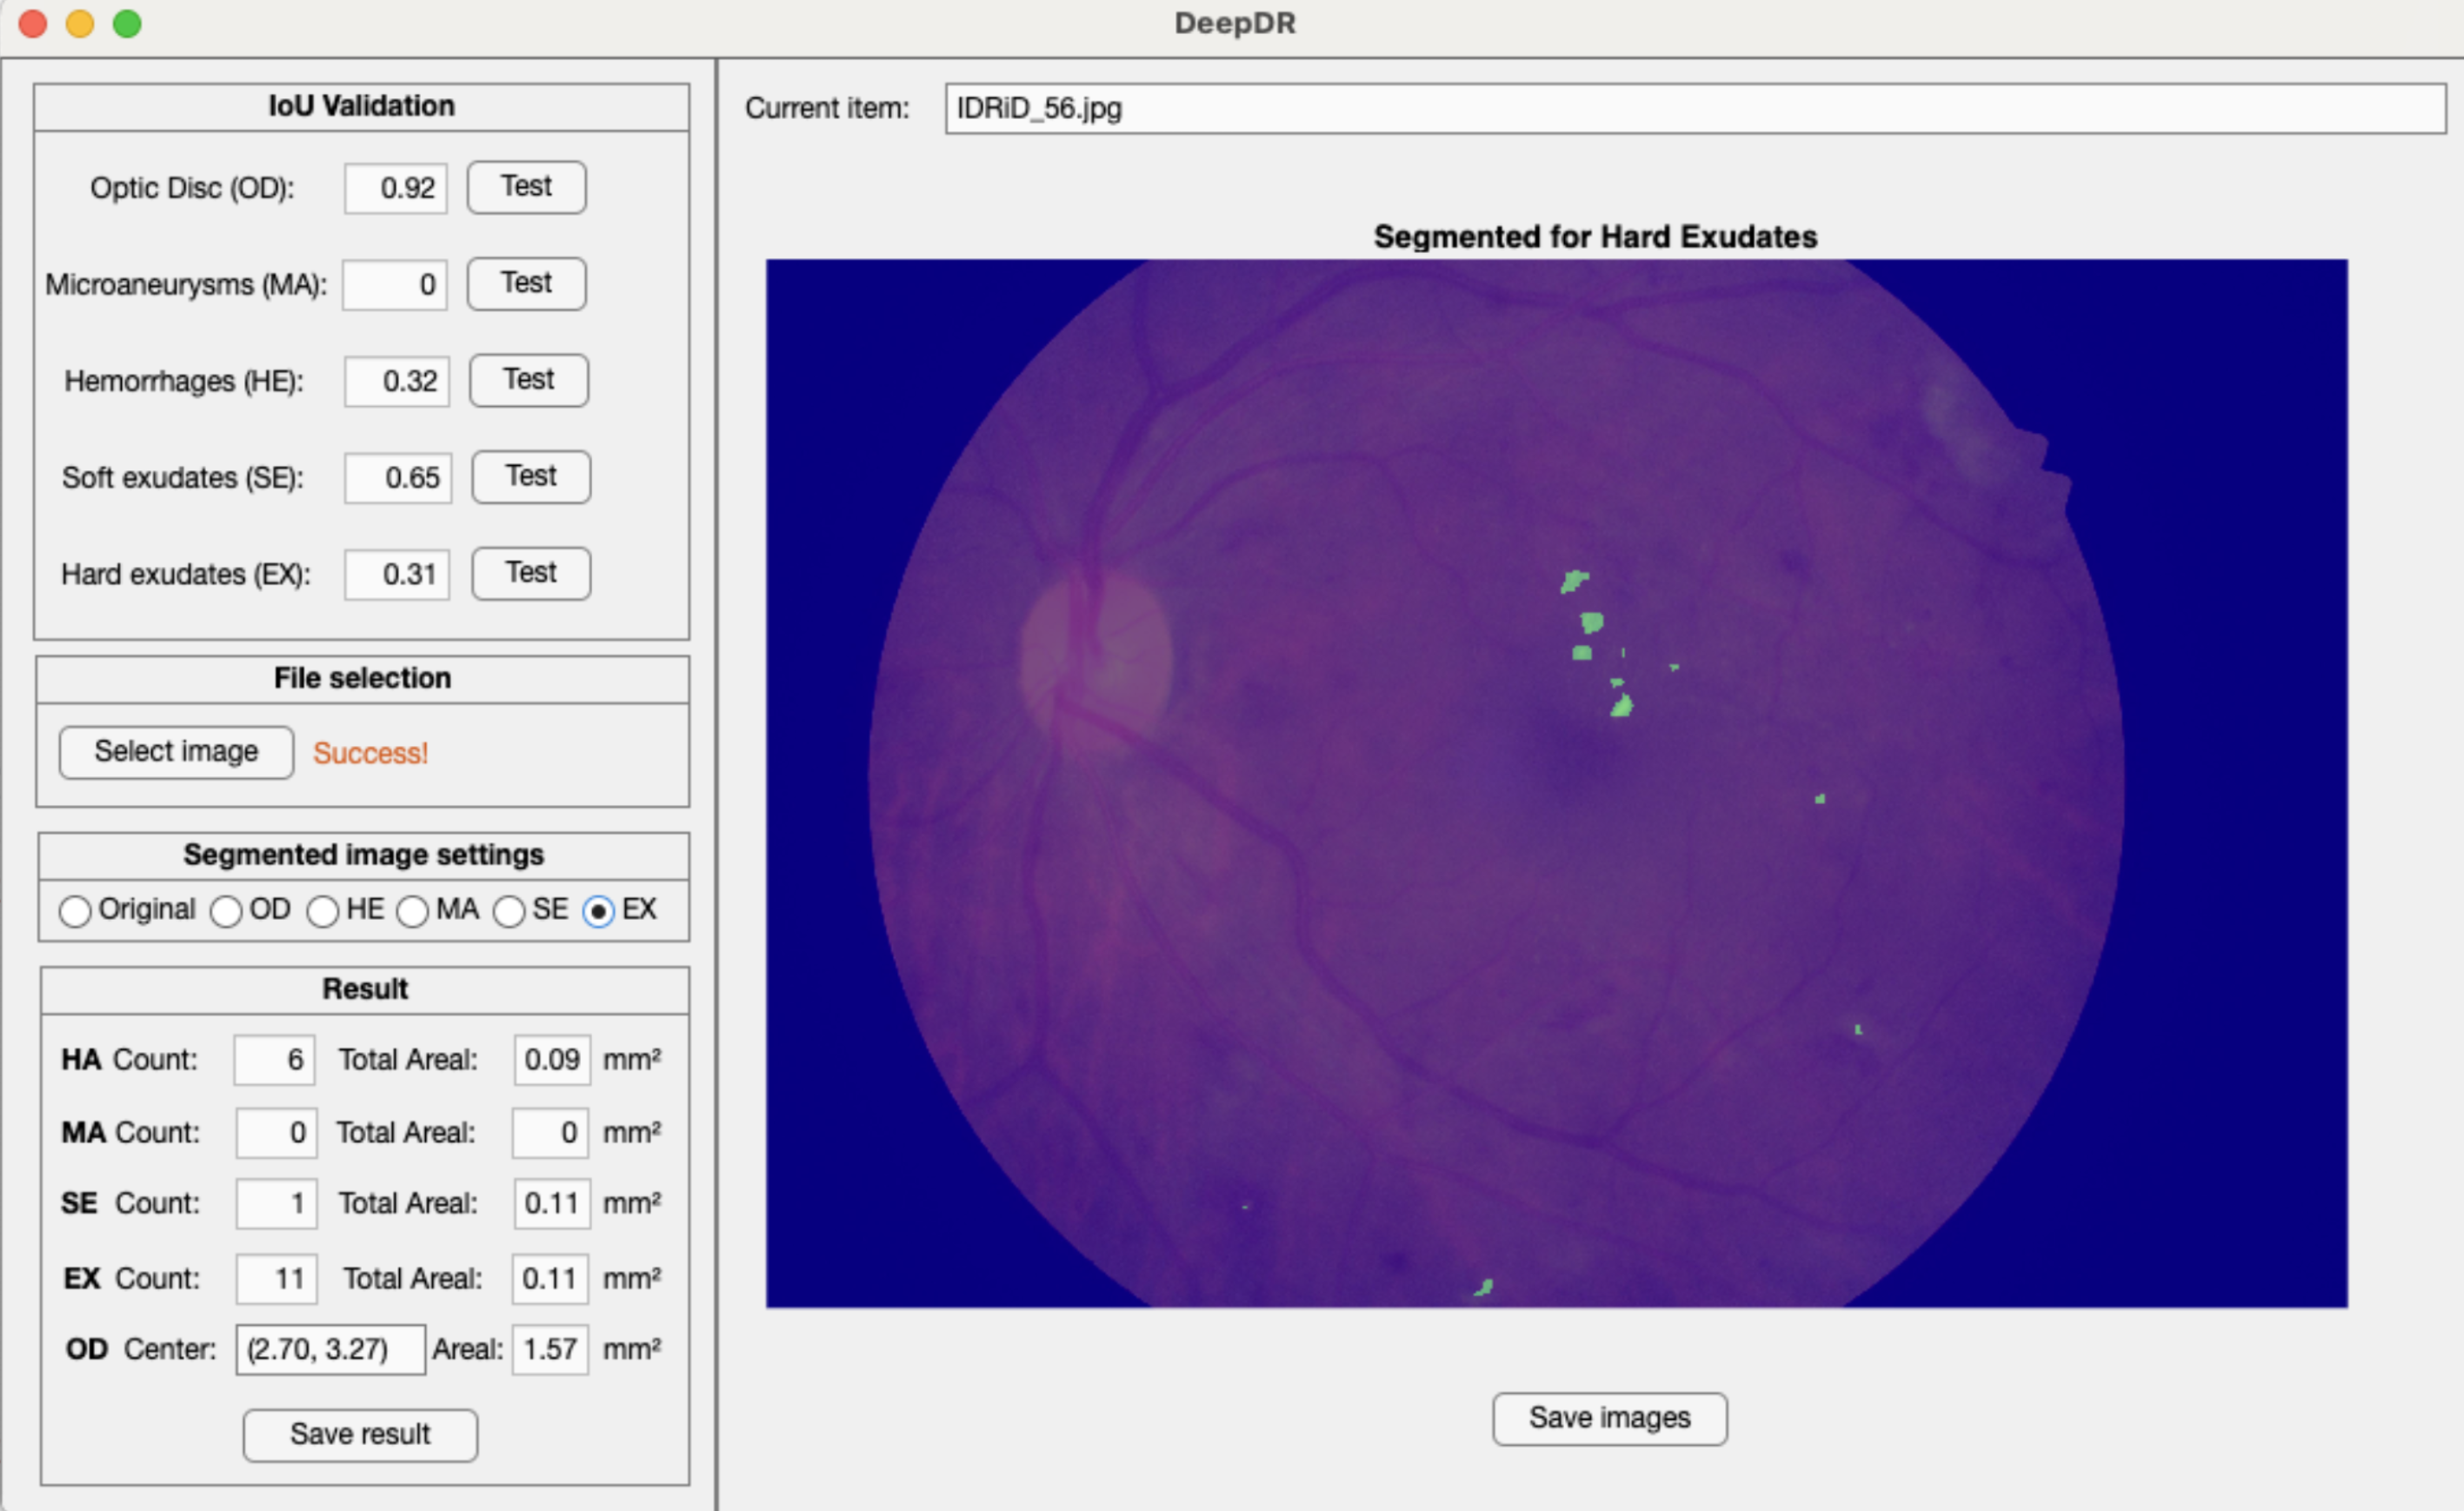Click the Save images button
The width and height of the screenshot is (2464, 1511).
tap(1610, 1418)
